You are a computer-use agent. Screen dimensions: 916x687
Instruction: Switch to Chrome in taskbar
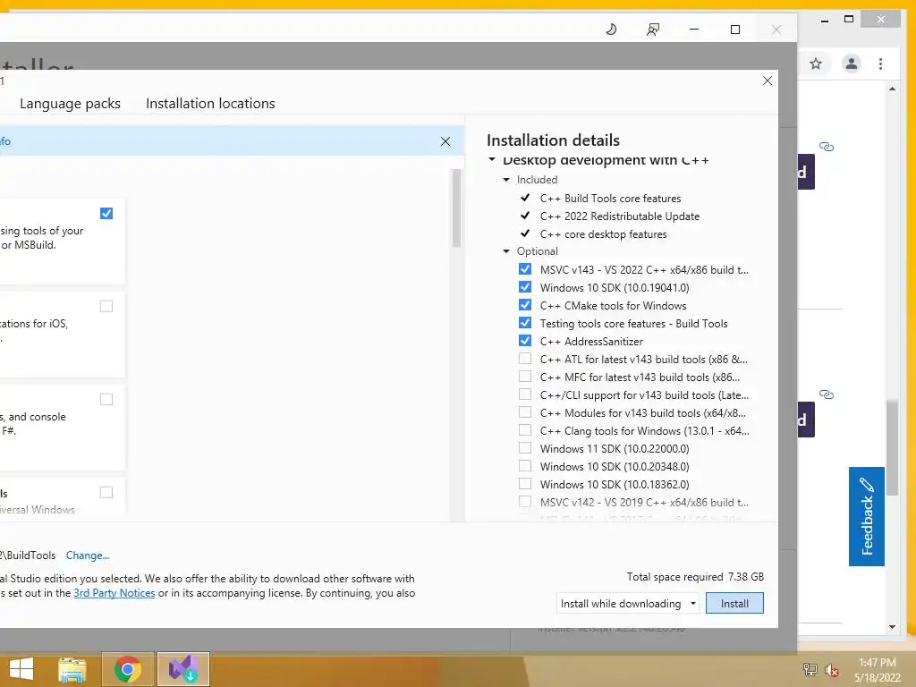click(x=127, y=669)
